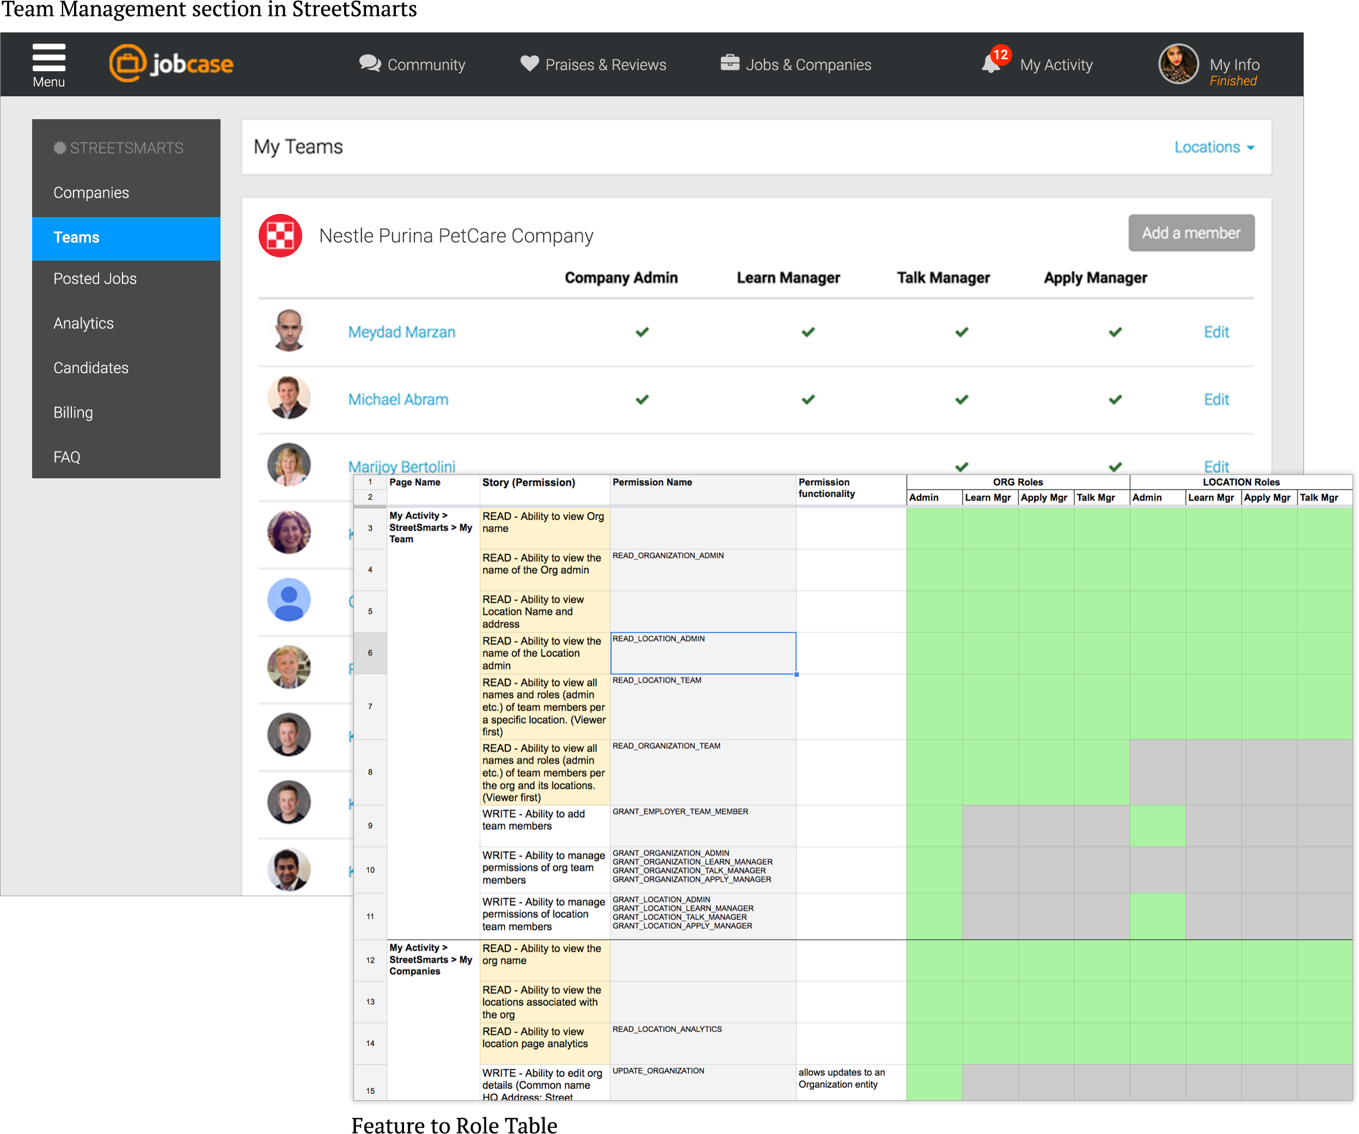Image resolution: width=1359 pixels, height=1134 pixels.
Task: Toggle Meydad Marzan's Company Admin checkmark
Action: (642, 332)
